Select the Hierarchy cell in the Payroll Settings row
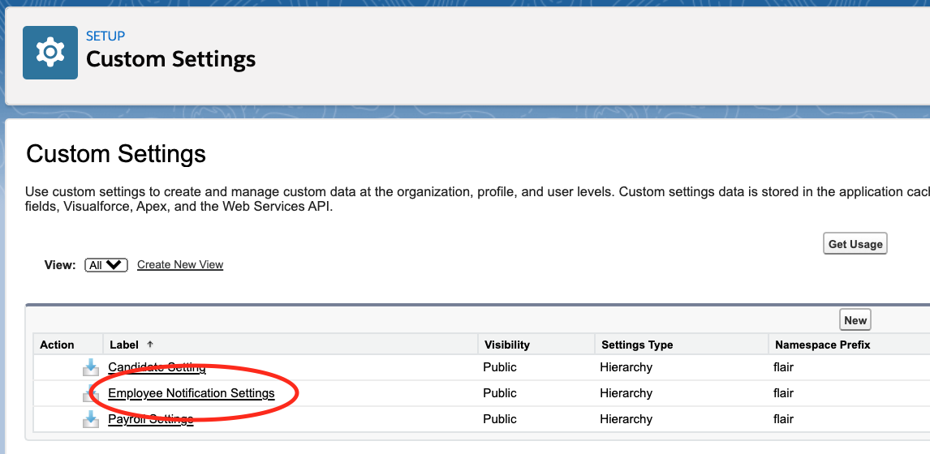Viewport: 930px width, 454px height. (x=626, y=419)
